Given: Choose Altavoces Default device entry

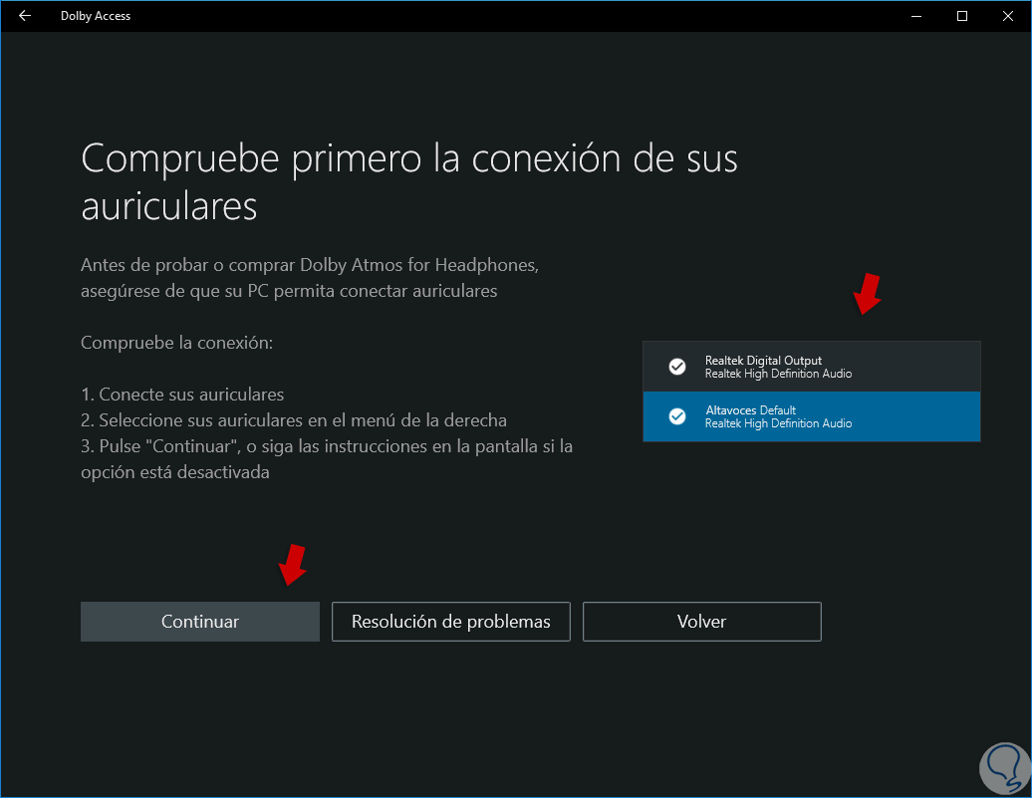Looking at the screenshot, I should coord(812,416).
